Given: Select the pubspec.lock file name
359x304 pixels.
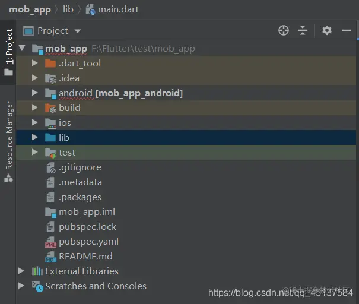Looking at the screenshot, I should (x=87, y=227).
